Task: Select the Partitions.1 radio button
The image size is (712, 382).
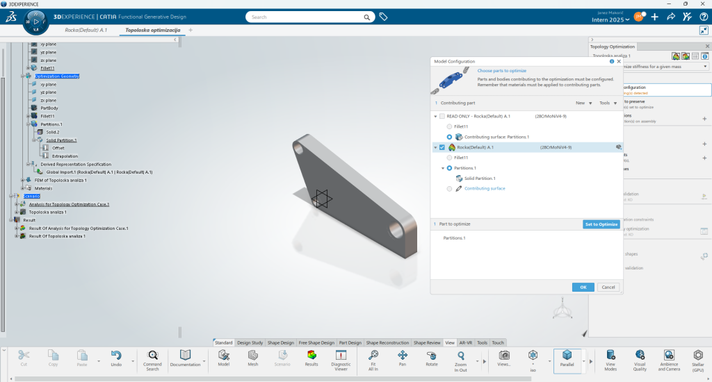Action: click(449, 168)
